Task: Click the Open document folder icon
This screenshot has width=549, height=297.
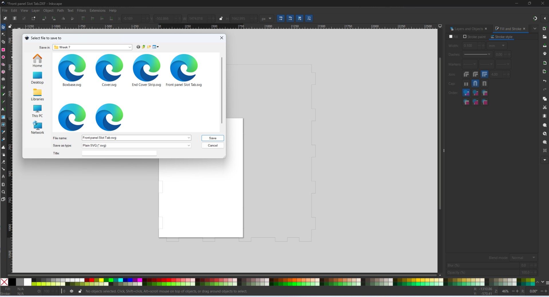Action: [545, 37]
